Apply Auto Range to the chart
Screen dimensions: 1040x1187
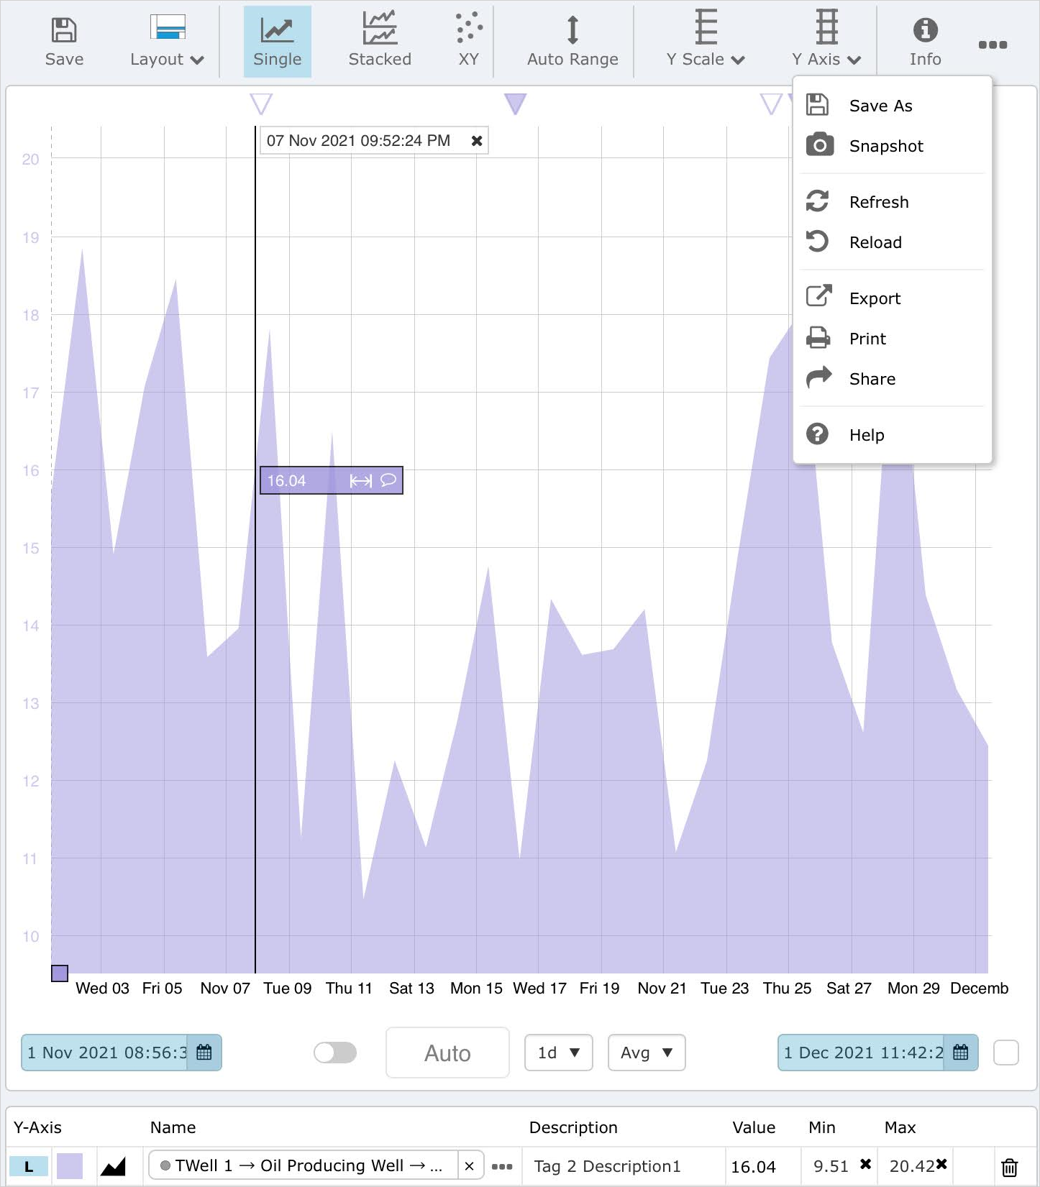[573, 42]
